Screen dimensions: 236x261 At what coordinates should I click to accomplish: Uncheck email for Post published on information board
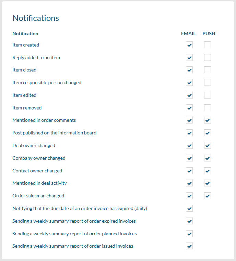click(x=189, y=133)
